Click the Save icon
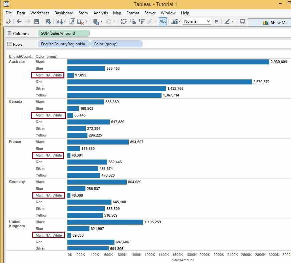291x263 pixels. click(36, 22)
